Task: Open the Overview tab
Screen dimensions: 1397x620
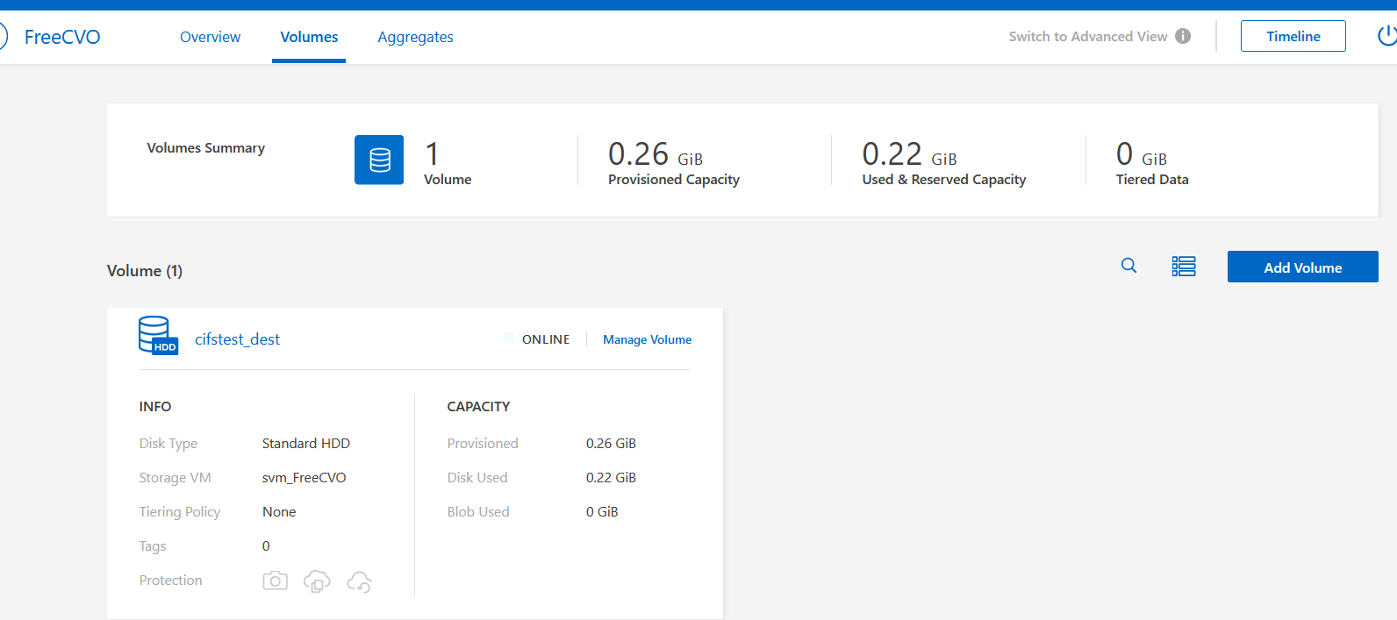Action: pos(210,37)
